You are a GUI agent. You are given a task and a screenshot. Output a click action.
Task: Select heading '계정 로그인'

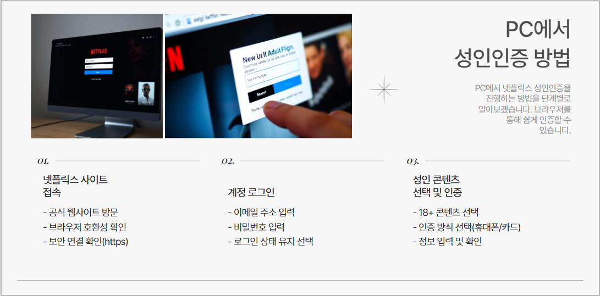[251, 193]
